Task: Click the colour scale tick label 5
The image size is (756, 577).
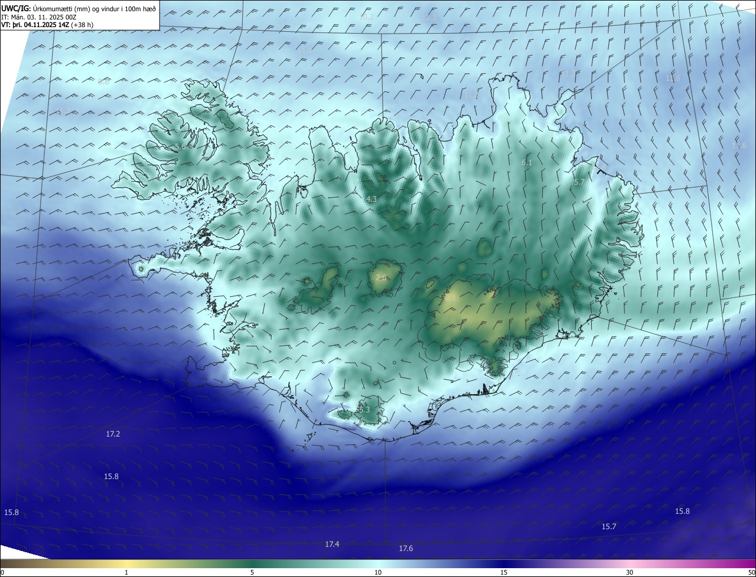Action: point(252,572)
